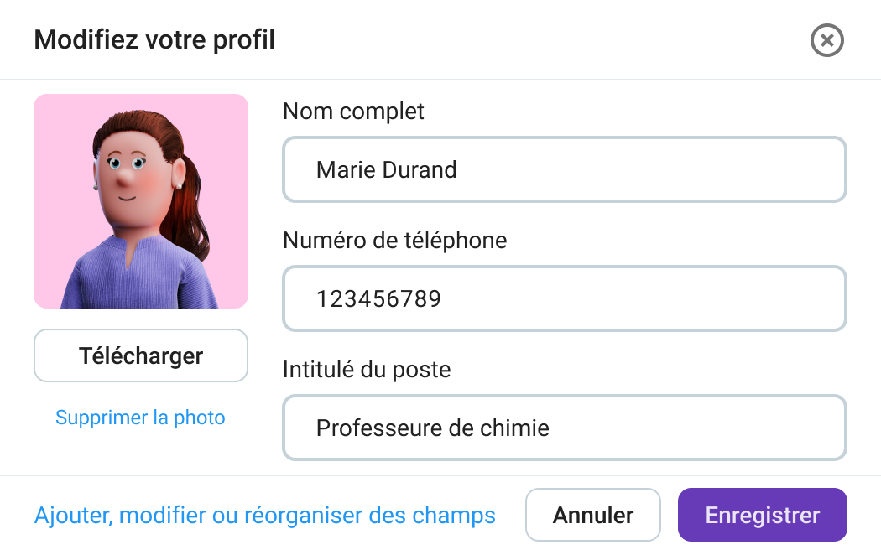This screenshot has height=555, width=881.
Task: Click the profile avatar photo
Action: [141, 201]
